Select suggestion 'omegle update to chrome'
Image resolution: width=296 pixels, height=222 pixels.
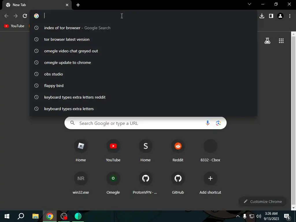(x=143, y=62)
